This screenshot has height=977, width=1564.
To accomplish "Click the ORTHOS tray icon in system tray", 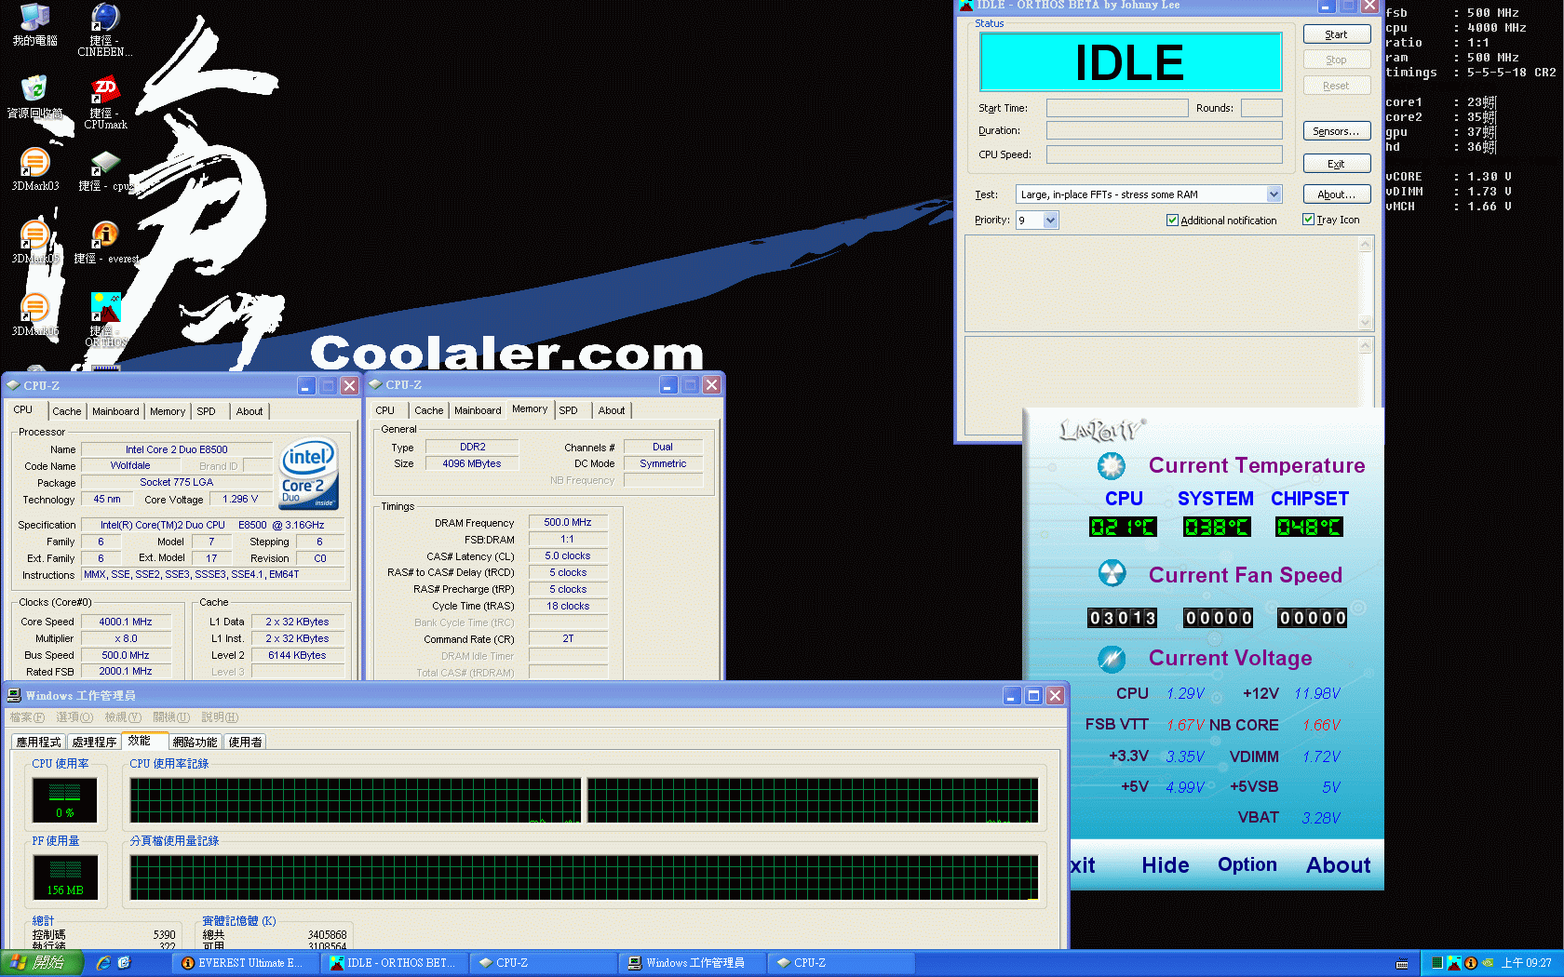I will (x=1454, y=963).
